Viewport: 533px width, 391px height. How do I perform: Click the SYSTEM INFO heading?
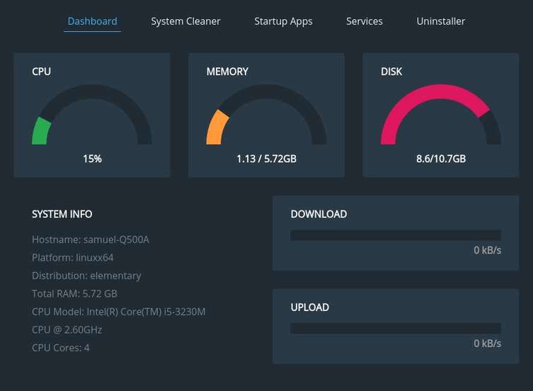(62, 214)
